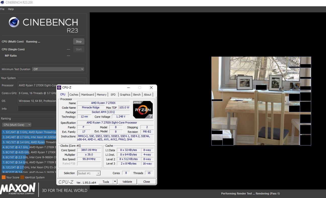The image size is (326, 198).
Task: Select ranking entry 8, 12C/24T Intel Xeon
Action: pyautogui.click(x=29, y=167)
